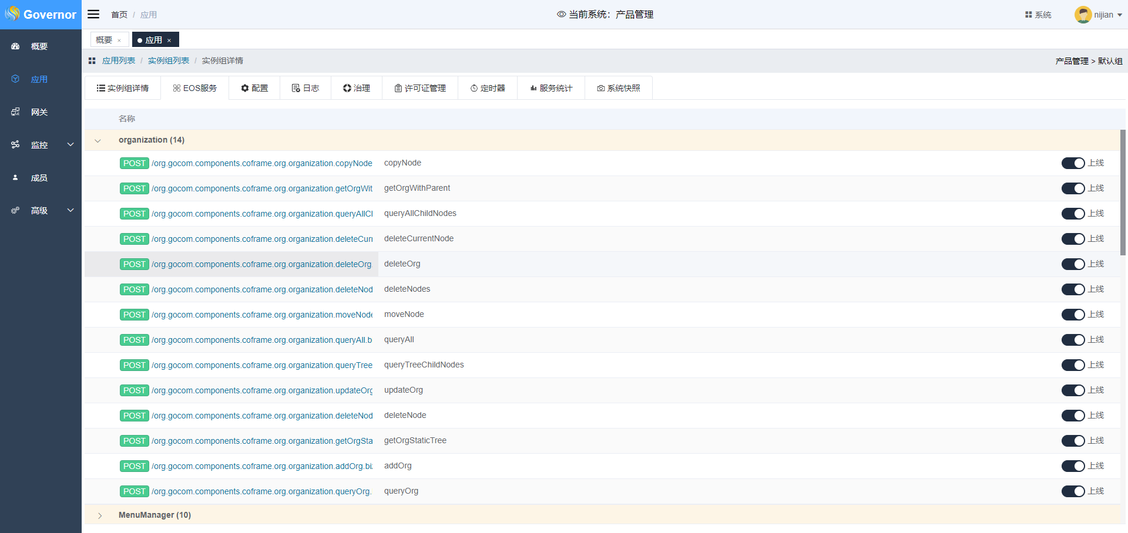The height and width of the screenshot is (533, 1128).
Task: Close the 应用 page tab
Action: coord(169,41)
